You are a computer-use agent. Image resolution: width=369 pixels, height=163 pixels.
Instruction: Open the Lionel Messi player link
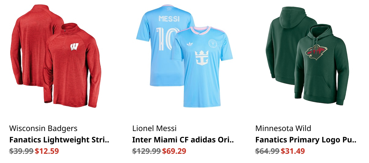click(154, 128)
